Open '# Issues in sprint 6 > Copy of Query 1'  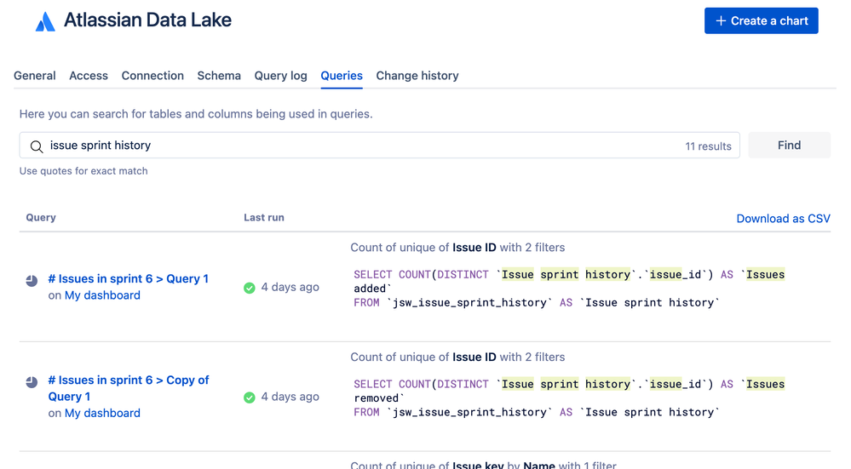[128, 388]
